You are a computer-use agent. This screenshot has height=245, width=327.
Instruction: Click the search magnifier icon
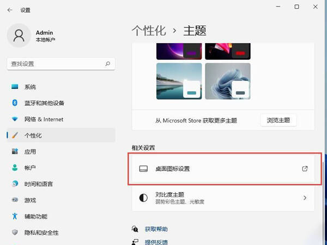107,64
